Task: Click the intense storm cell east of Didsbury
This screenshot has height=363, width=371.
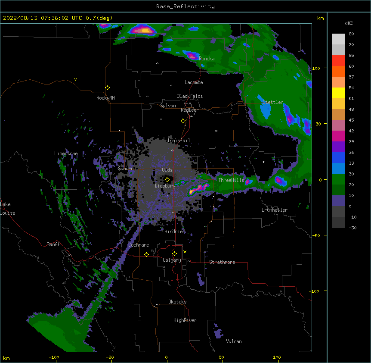Action: point(199,188)
